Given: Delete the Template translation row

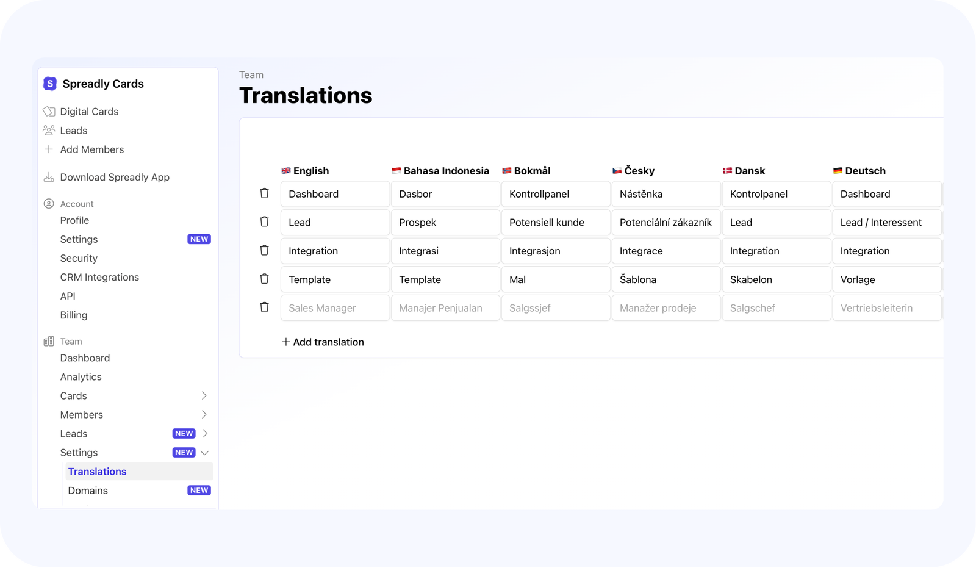Looking at the screenshot, I should [264, 279].
